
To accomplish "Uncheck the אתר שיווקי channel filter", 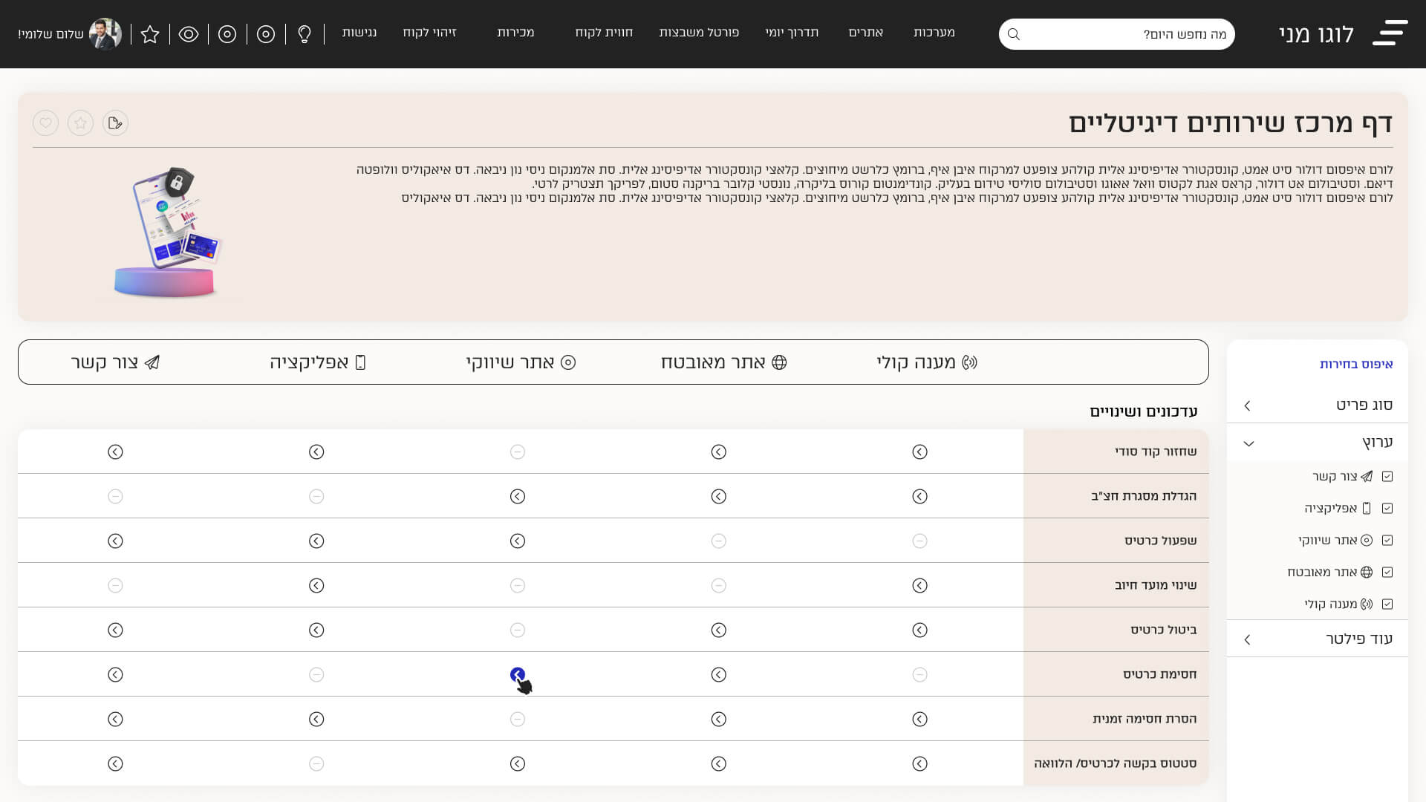I will [x=1387, y=540].
